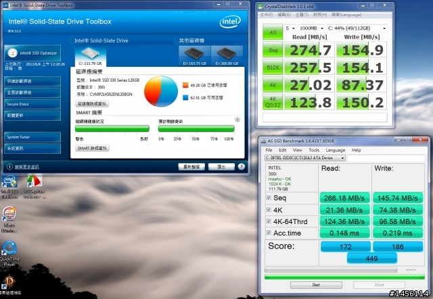Open the 主題(T) menu in CrystalDiskMark
This screenshot has height=299, width=433.
(x=302, y=15)
